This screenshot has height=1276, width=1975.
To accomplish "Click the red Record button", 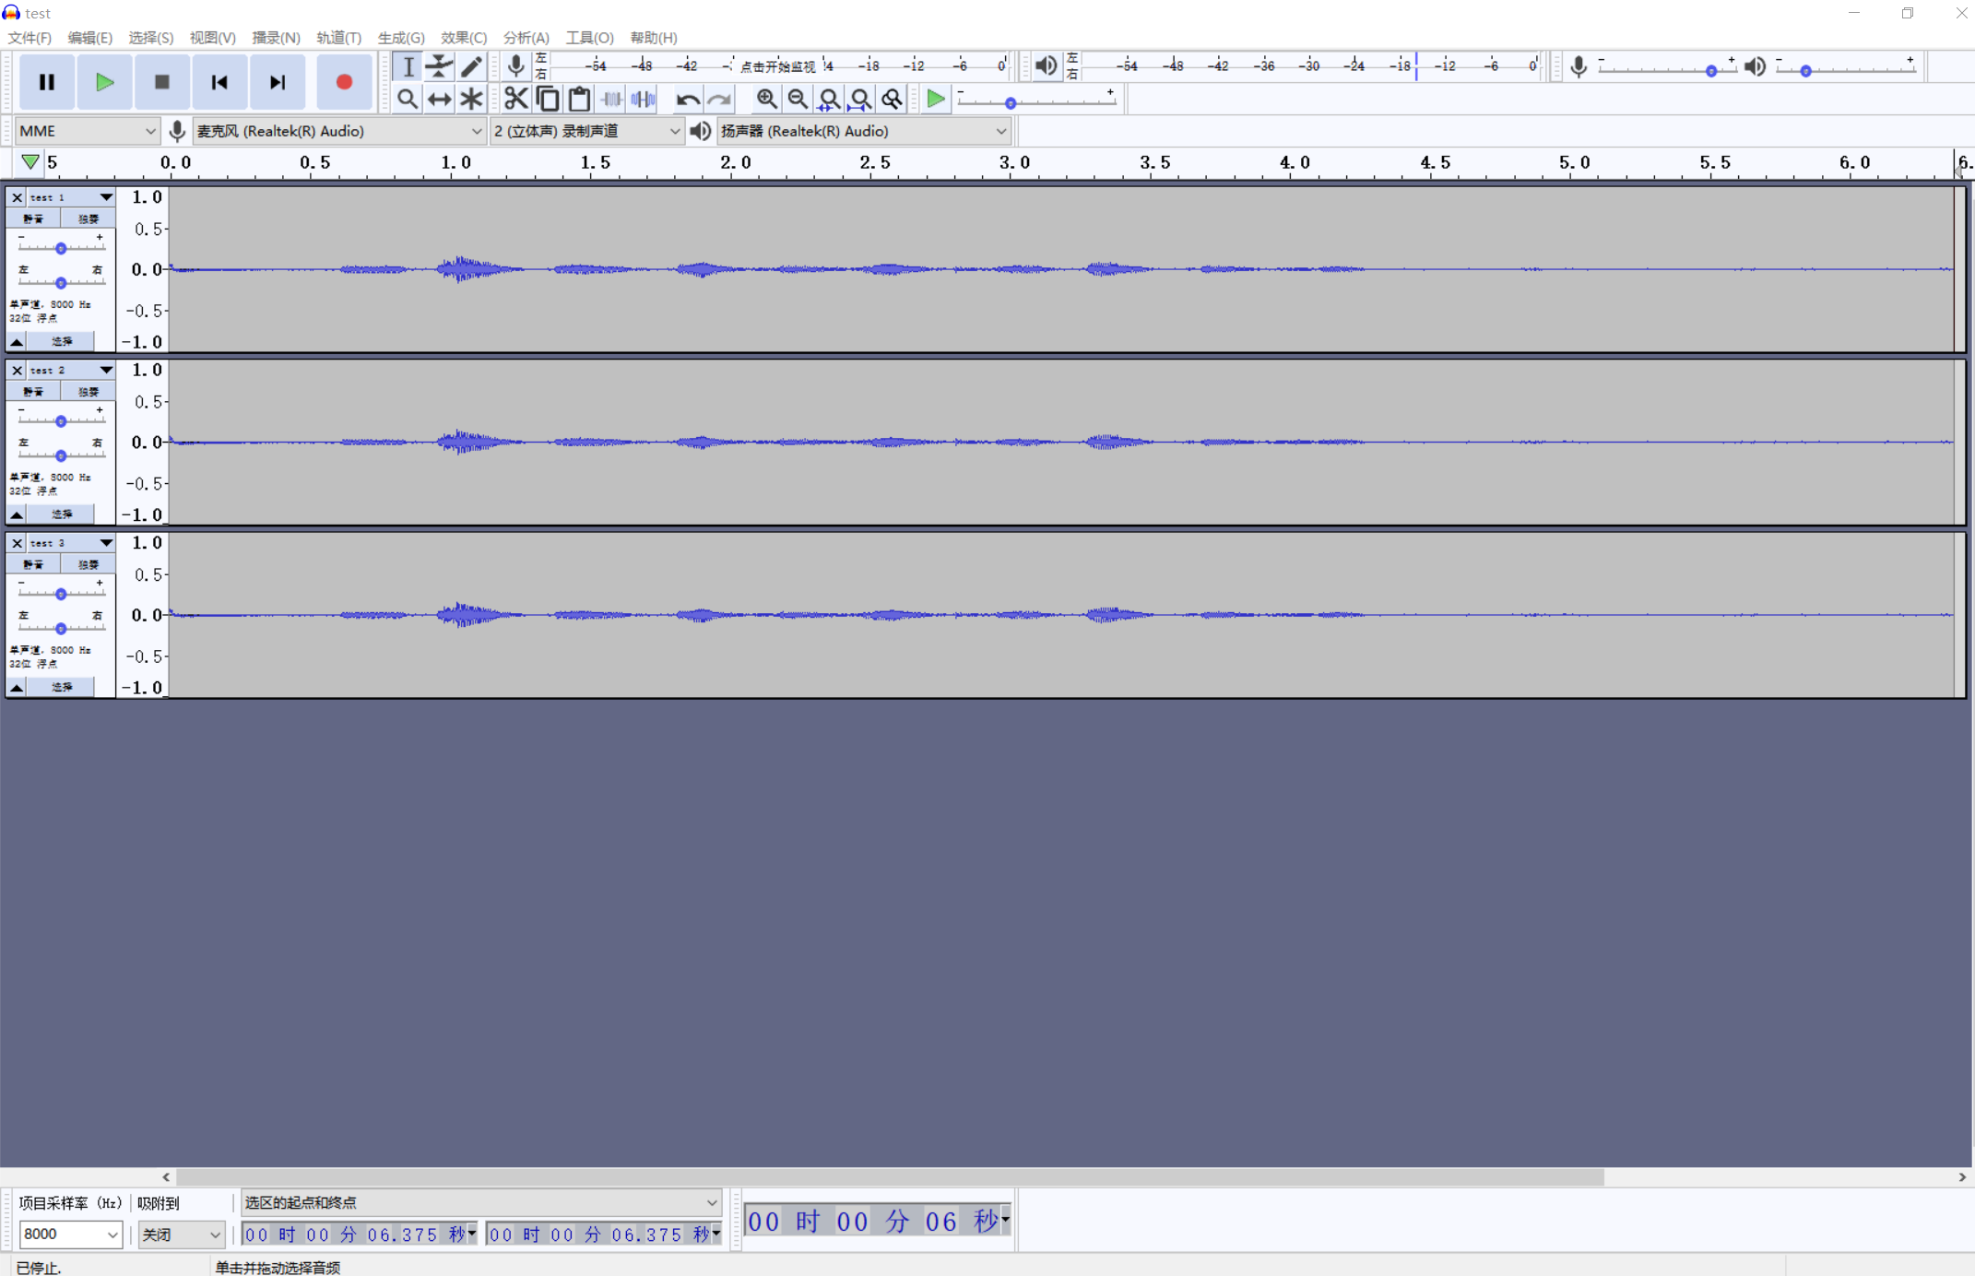I will point(343,82).
